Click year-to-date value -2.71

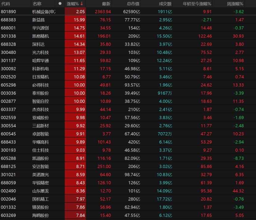click(x=206, y=20)
